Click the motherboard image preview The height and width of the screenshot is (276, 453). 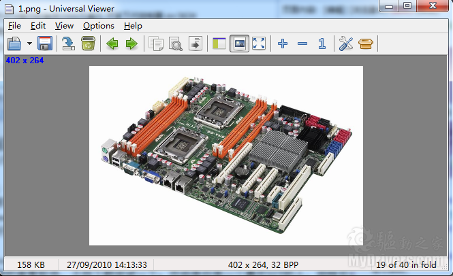(225, 155)
